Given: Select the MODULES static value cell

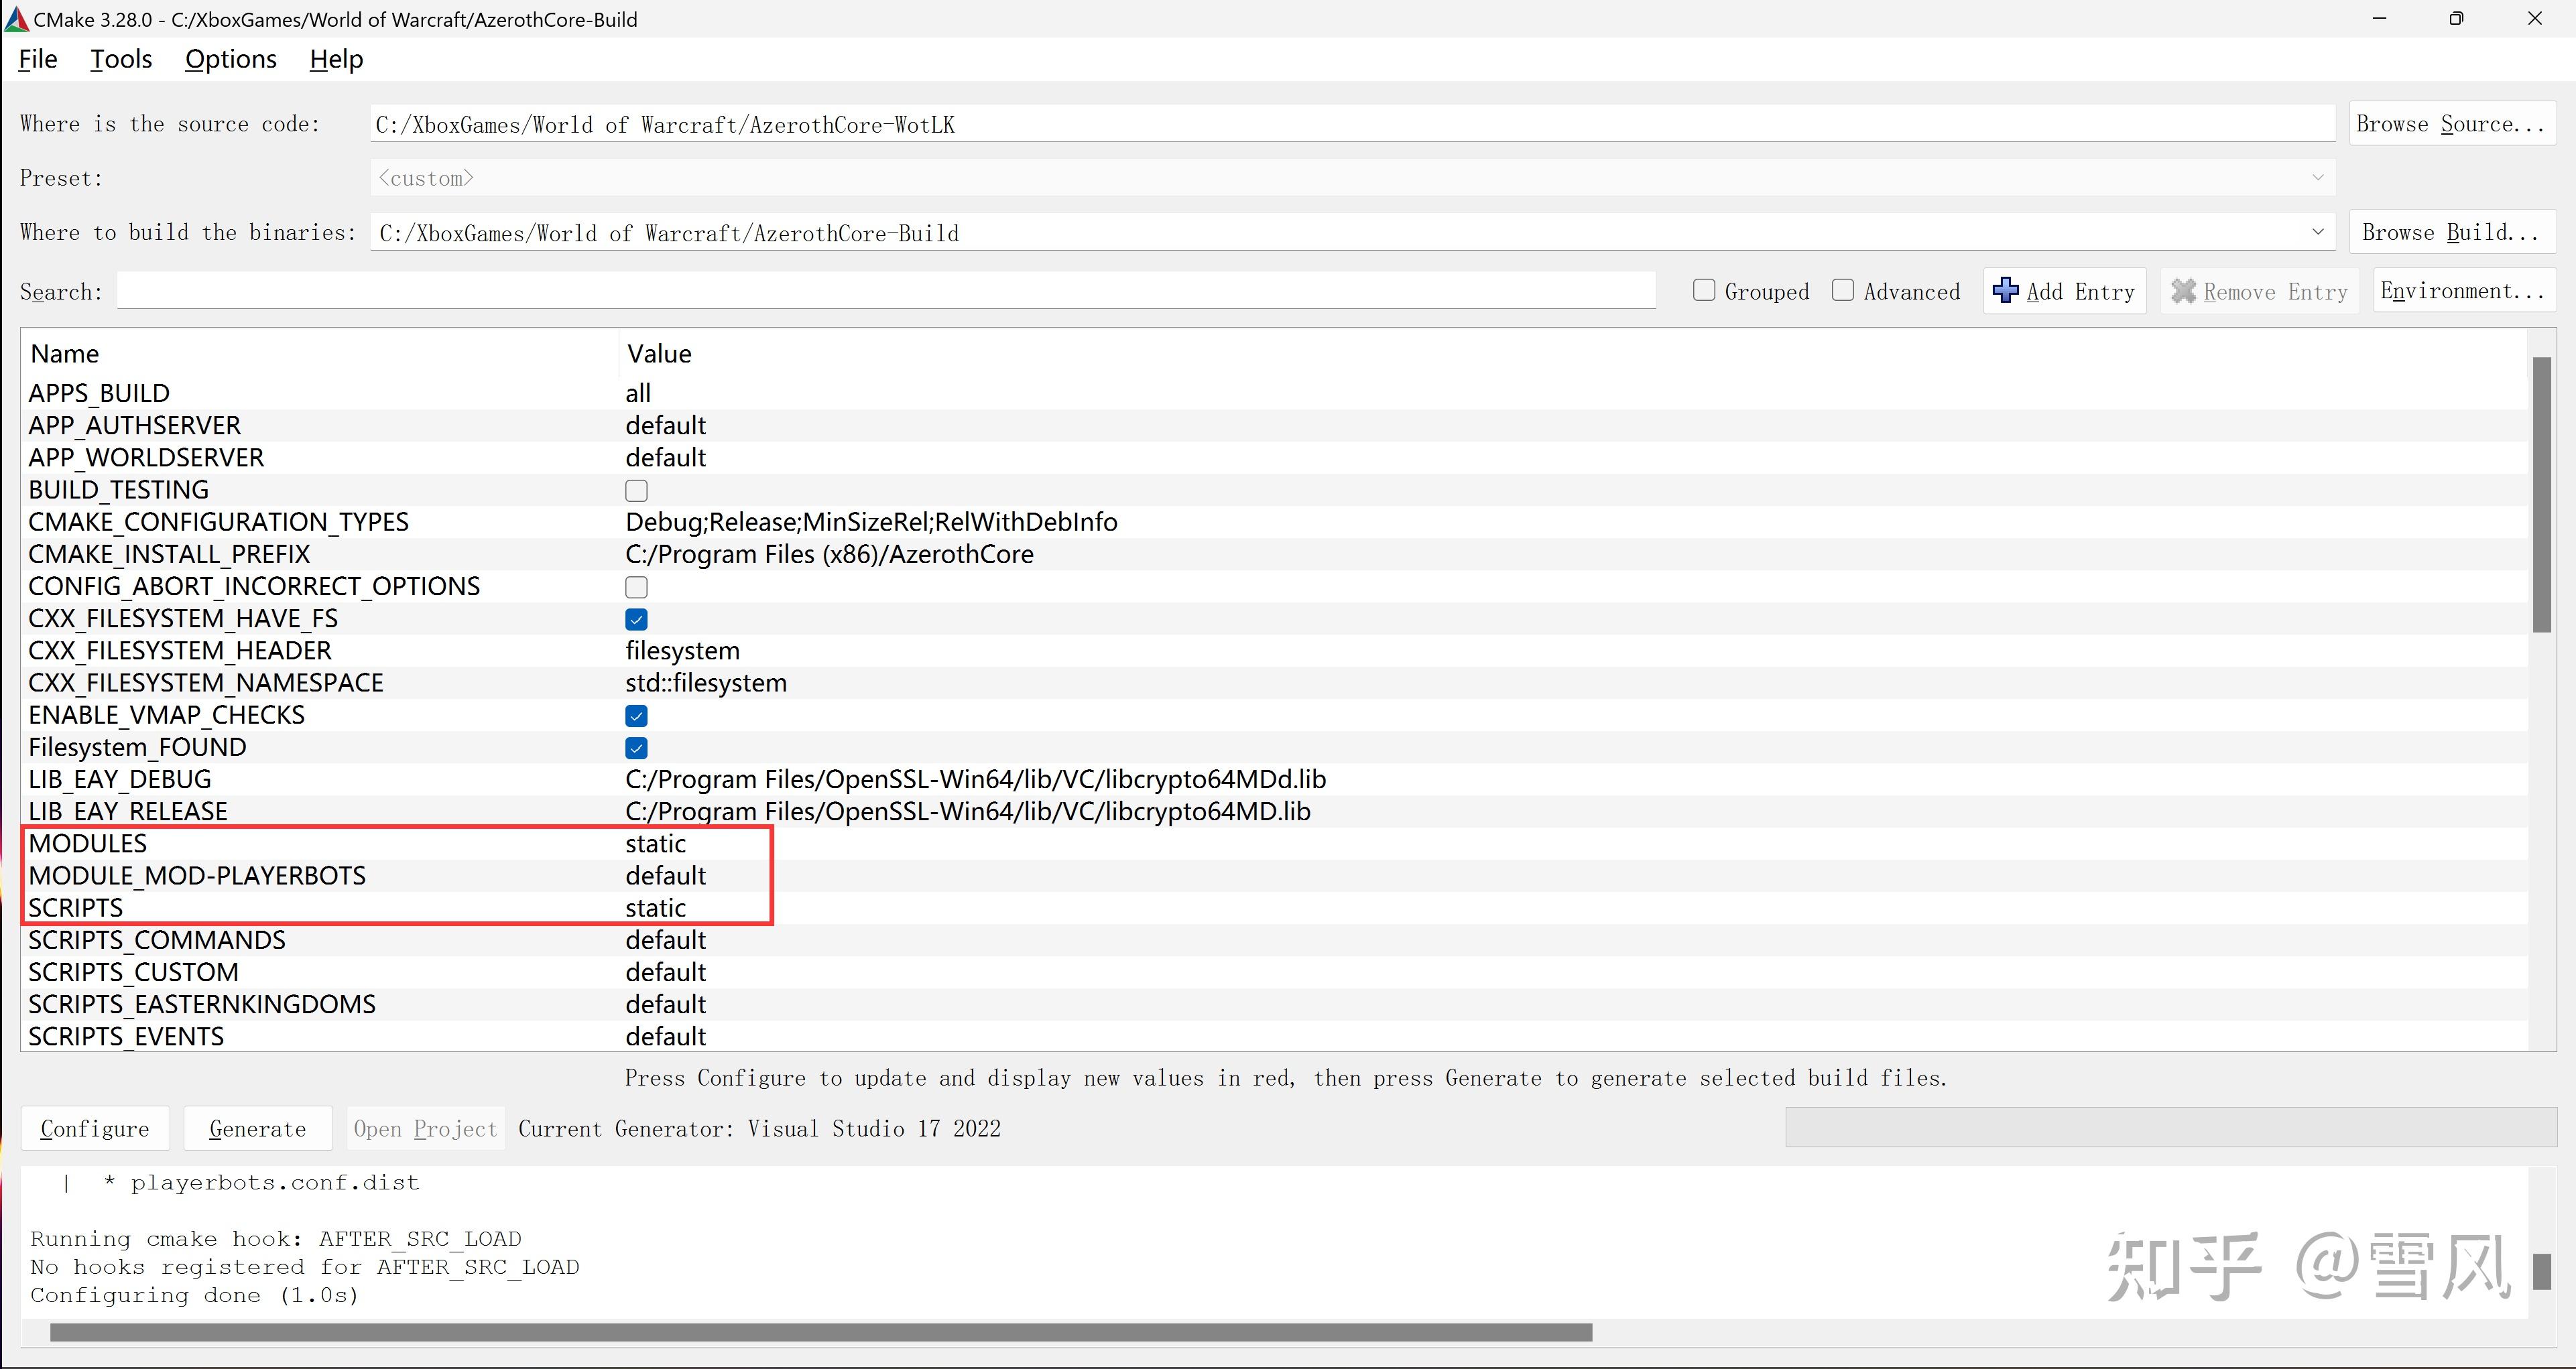Looking at the screenshot, I should (656, 844).
